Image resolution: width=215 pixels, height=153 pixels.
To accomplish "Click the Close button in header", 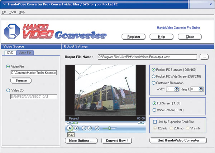I will [x=190, y=37].
